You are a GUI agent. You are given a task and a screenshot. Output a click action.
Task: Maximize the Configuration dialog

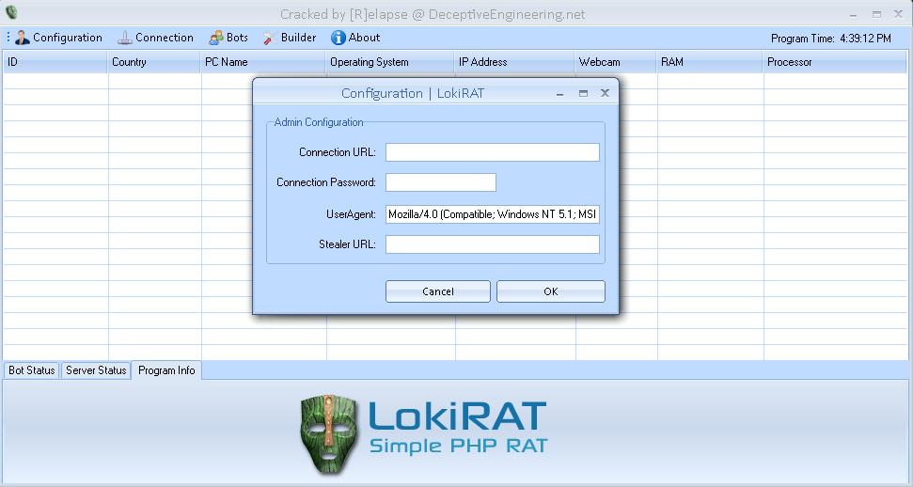click(x=583, y=93)
